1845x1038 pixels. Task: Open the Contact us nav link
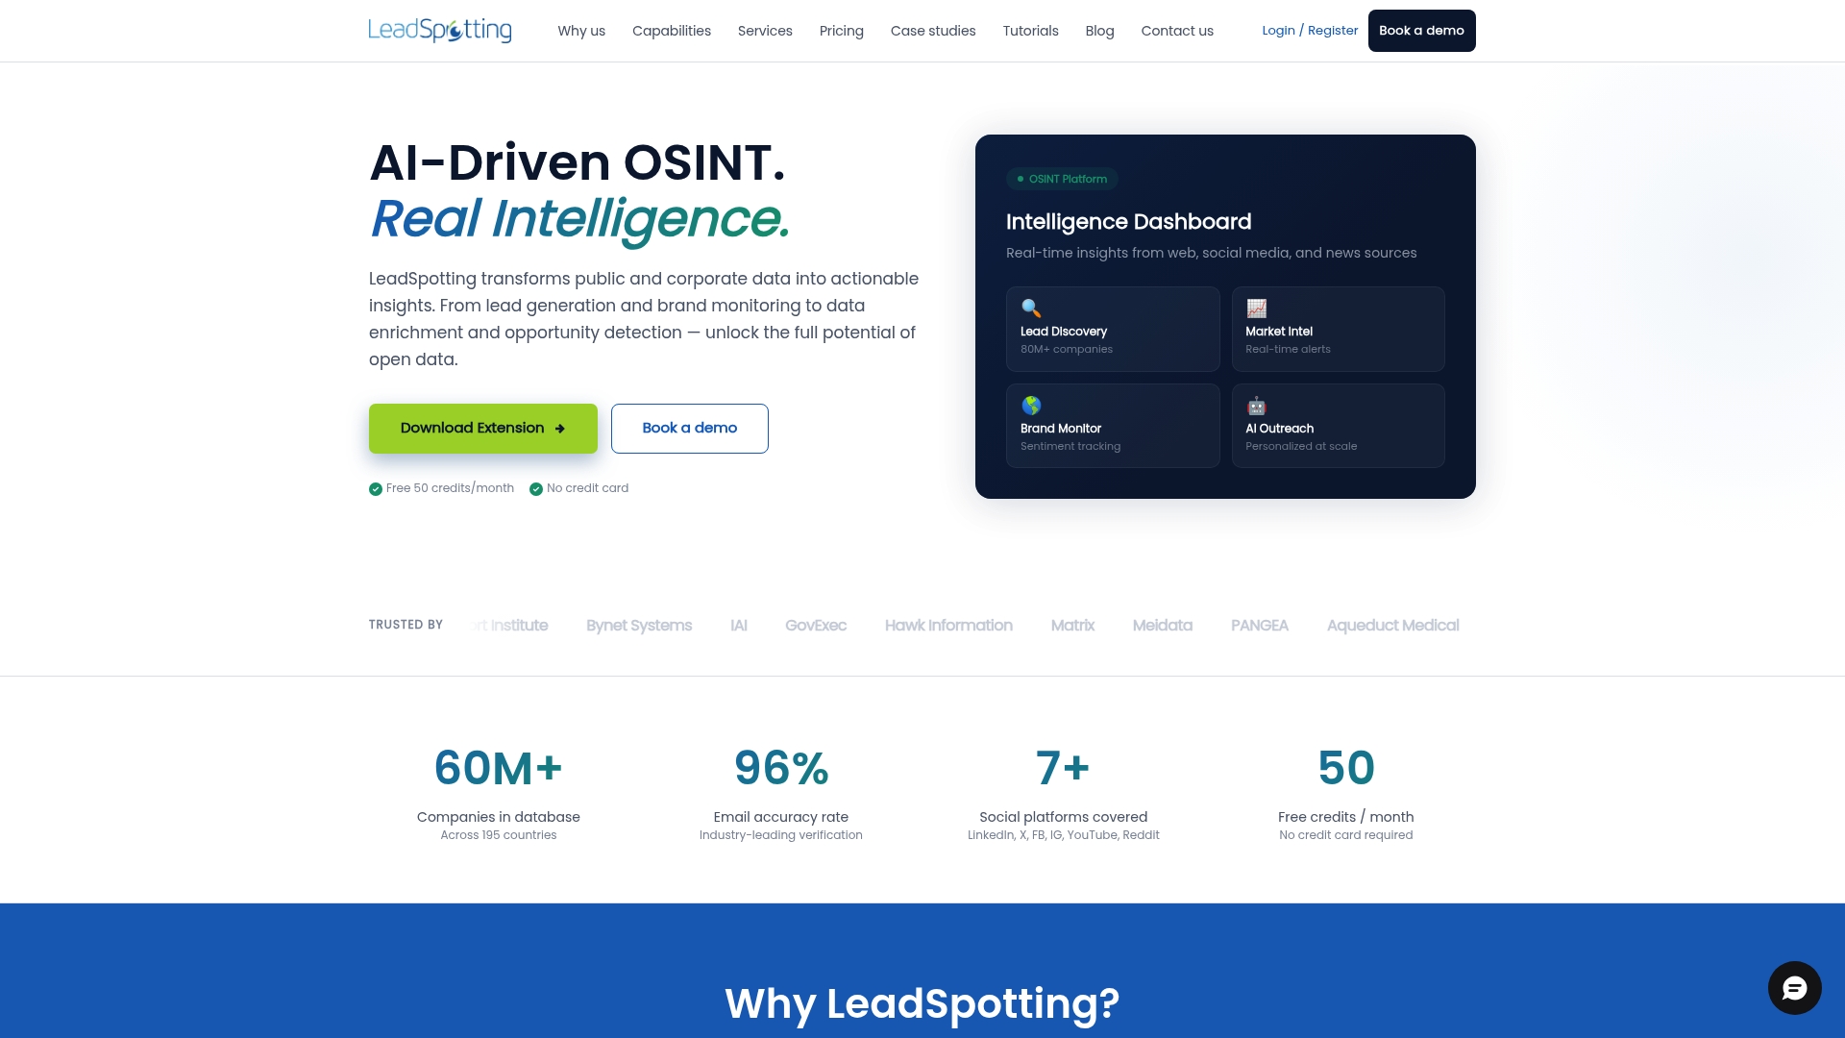(1177, 31)
